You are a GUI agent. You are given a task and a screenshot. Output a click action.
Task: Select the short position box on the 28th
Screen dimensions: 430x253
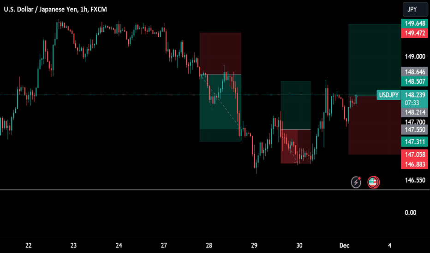click(x=221, y=87)
